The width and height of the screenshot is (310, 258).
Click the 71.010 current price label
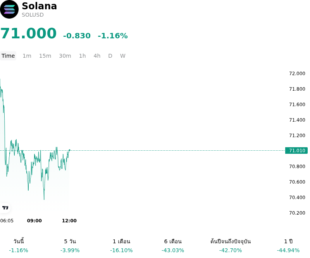tap(296, 150)
